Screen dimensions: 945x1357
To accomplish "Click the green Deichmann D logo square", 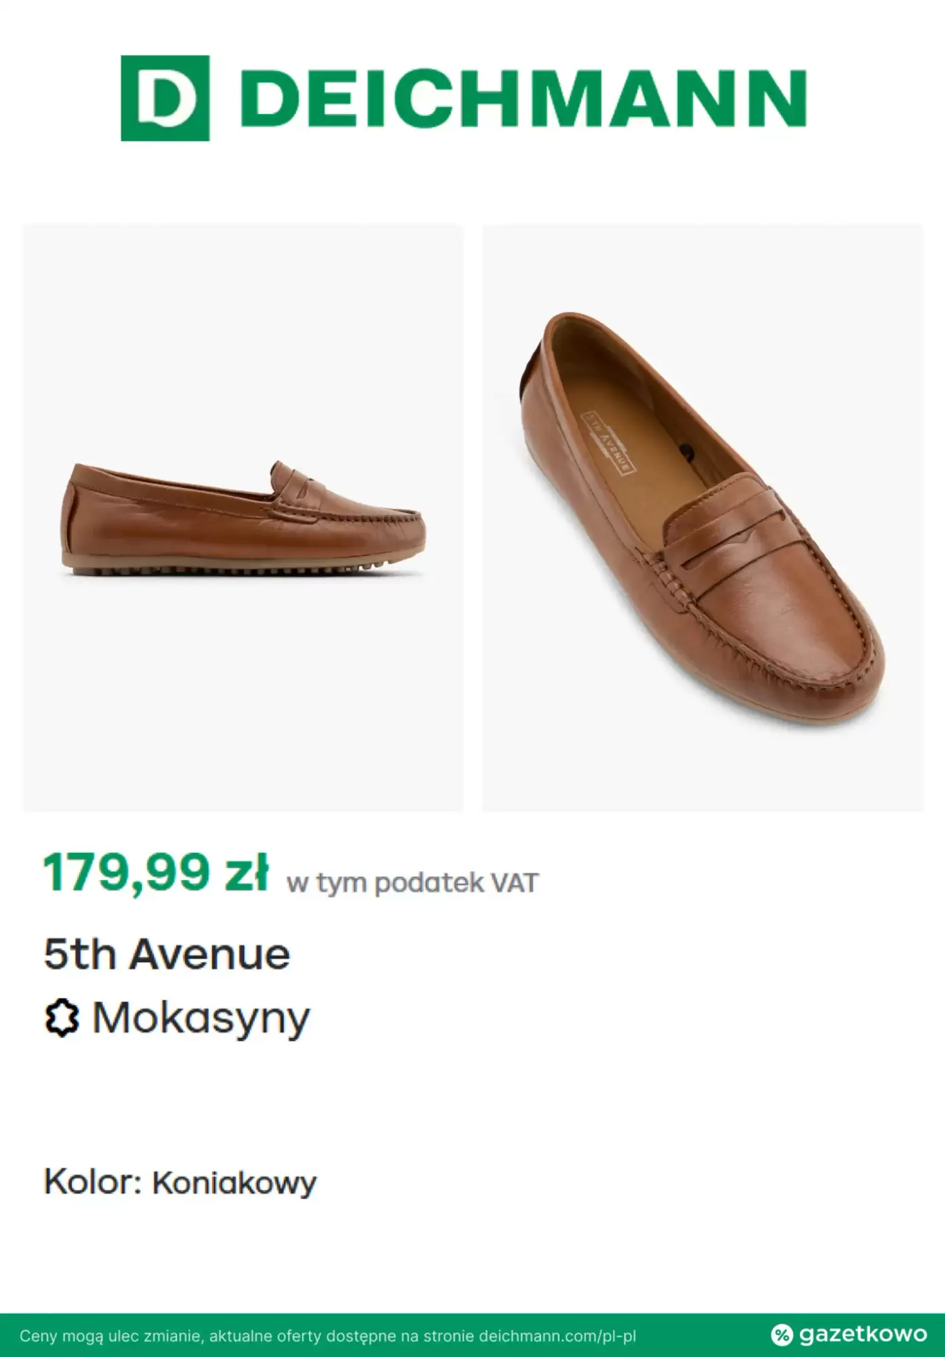I will click(165, 98).
